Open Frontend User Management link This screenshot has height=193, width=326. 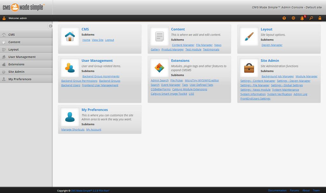point(100,85)
